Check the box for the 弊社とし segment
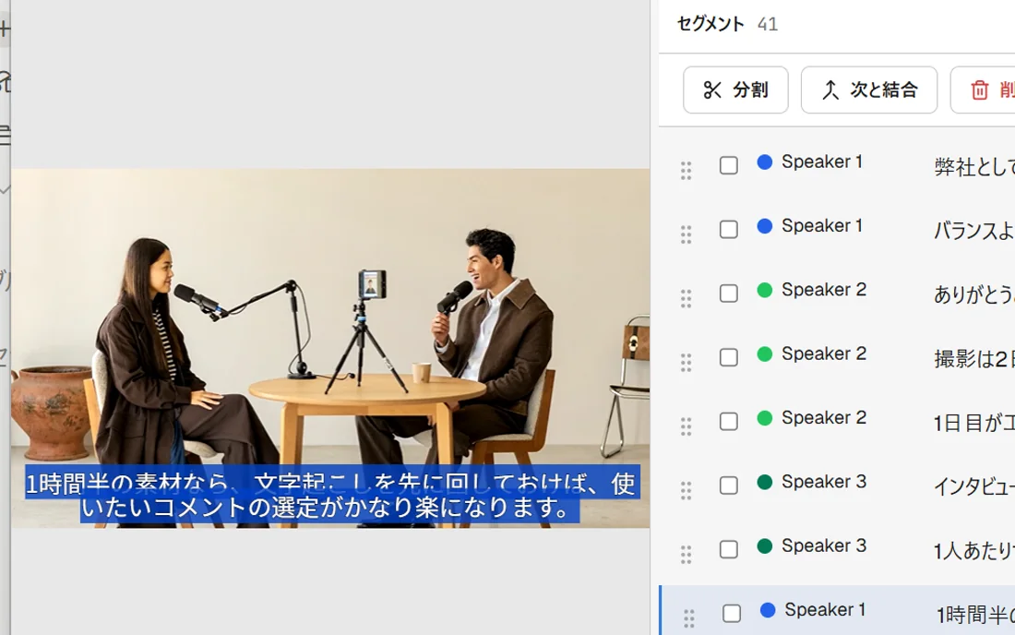This screenshot has height=635, width=1015. point(729,165)
